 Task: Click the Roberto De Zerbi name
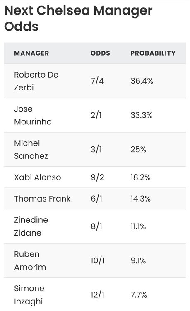(36, 81)
